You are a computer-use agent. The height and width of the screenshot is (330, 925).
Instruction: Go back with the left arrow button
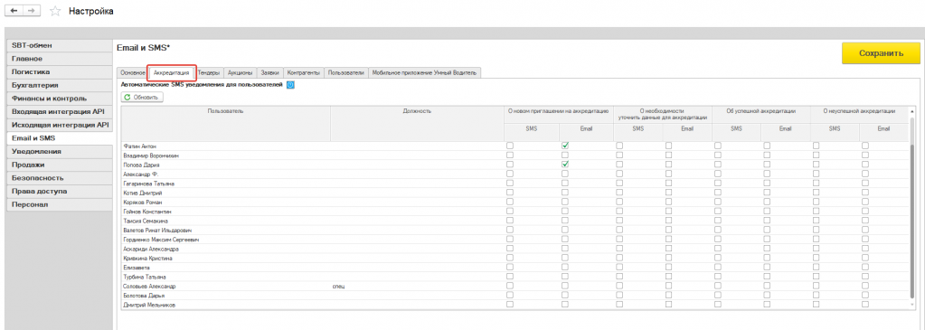14,11
